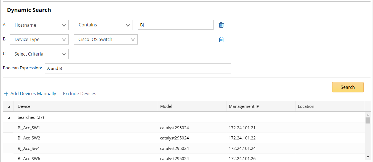Click the plus icon for Add Devices Manually
The height and width of the screenshot is (162, 373).
[x=6, y=94]
